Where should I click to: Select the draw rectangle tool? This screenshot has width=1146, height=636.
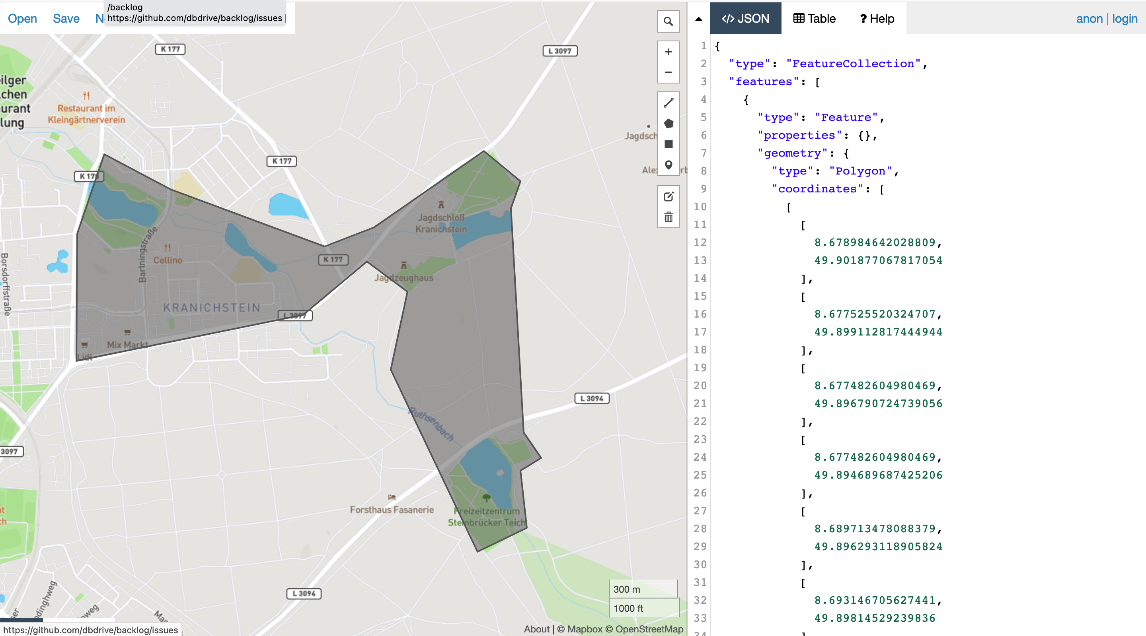point(668,144)
